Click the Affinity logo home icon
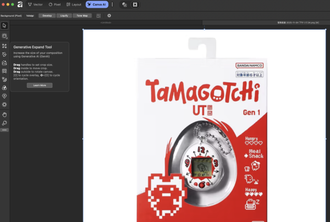 point(20,4)
